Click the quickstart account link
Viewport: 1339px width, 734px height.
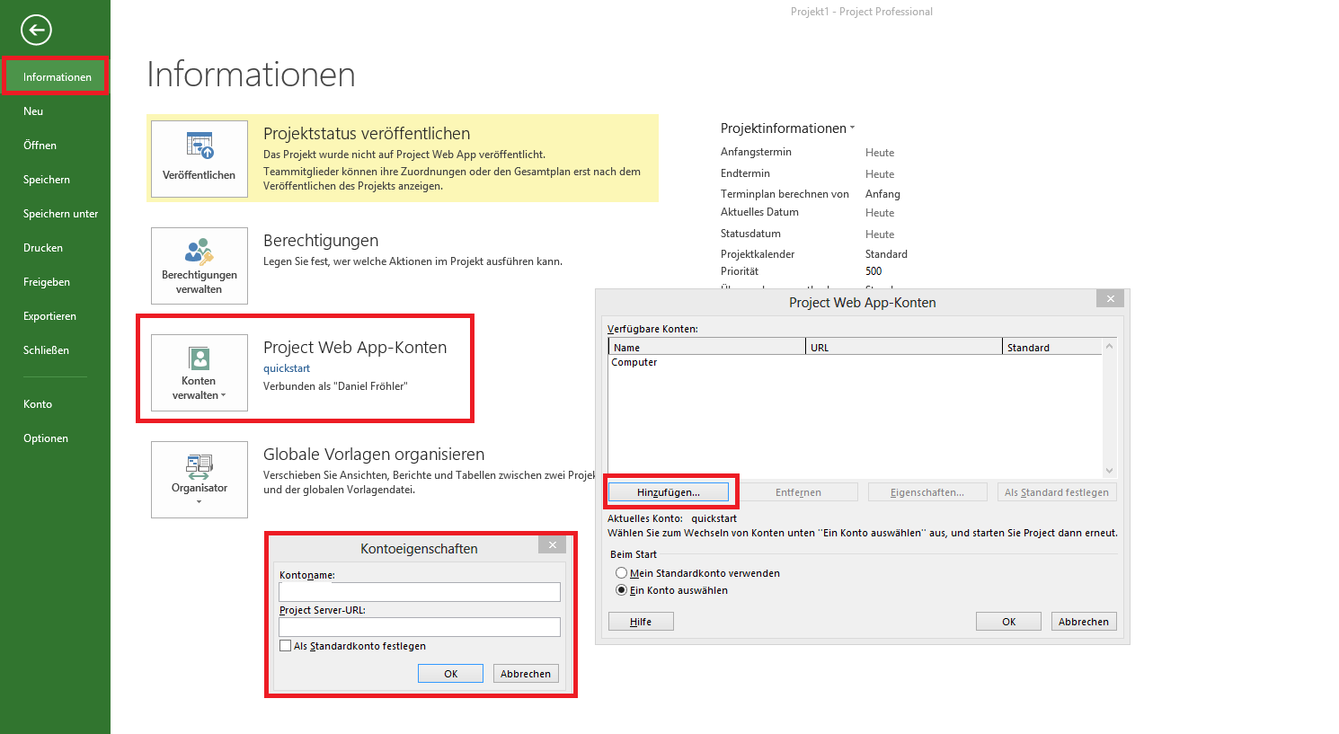pyautogui.click(x=287, y=368)
